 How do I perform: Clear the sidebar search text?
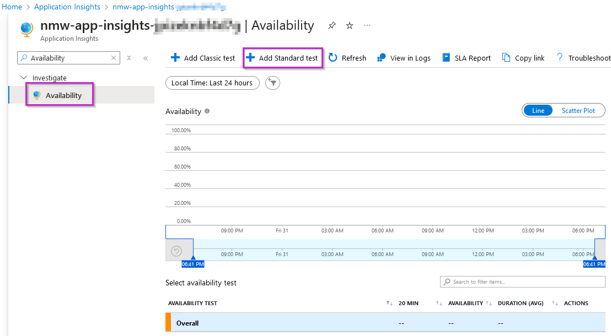[x=114, y=58]
